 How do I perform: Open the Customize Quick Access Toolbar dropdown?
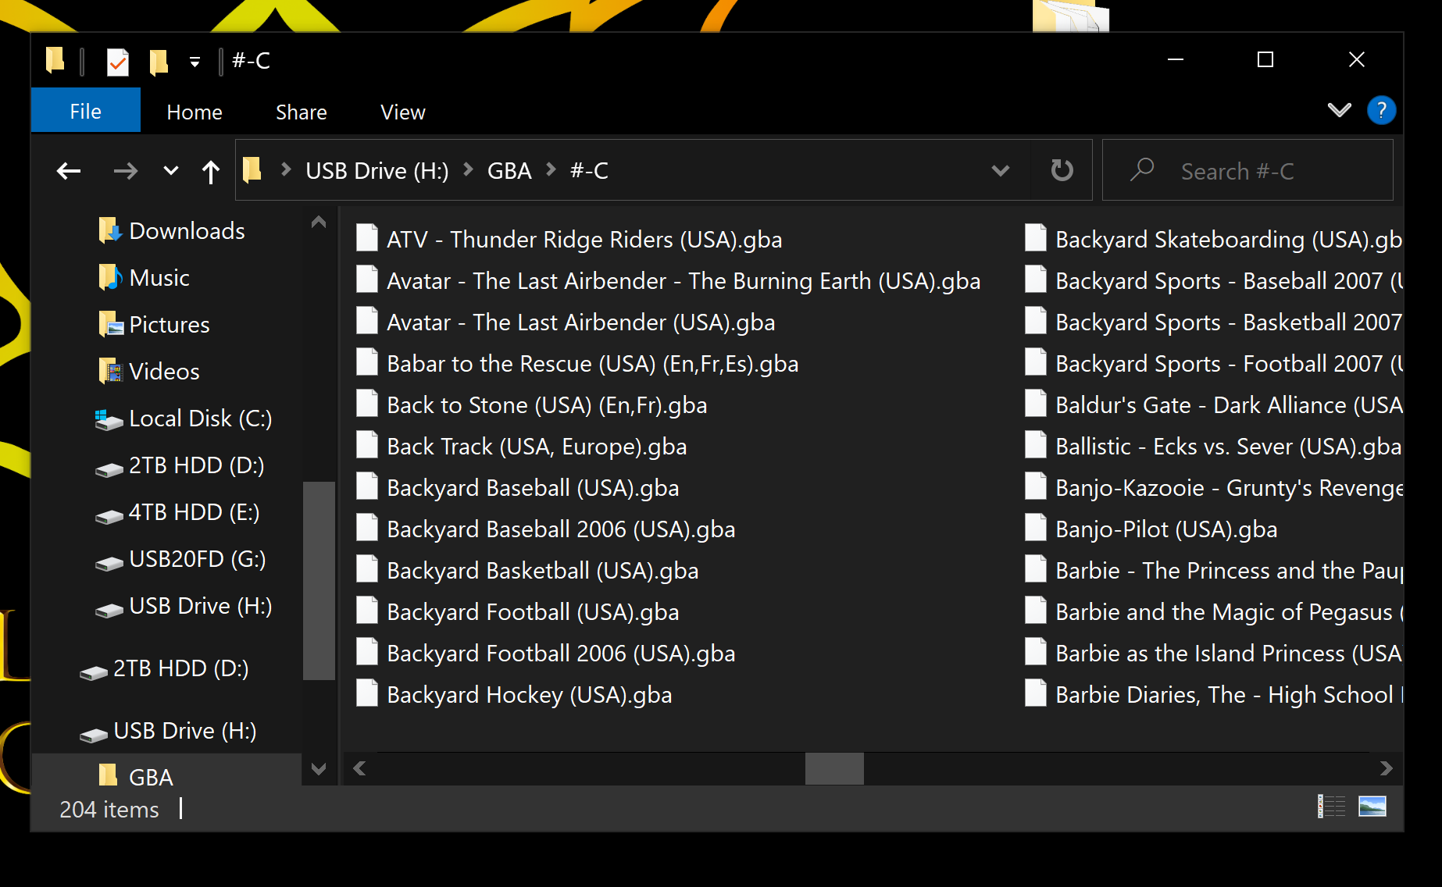(x=195, y=62)
